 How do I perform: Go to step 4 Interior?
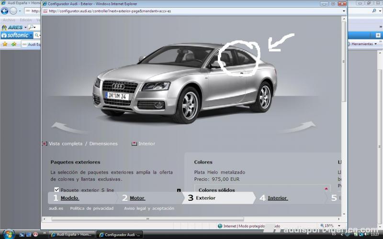point(278,198)
